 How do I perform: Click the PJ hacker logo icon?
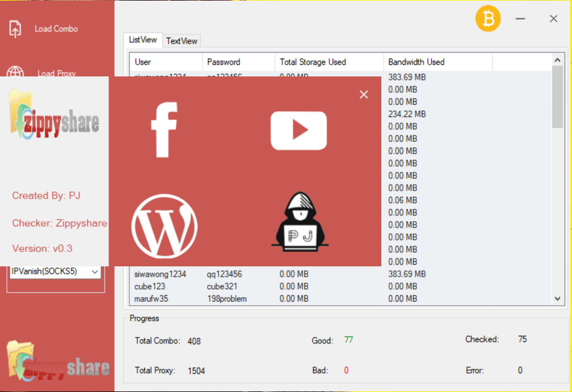(300, 222)
